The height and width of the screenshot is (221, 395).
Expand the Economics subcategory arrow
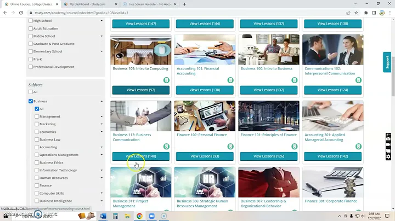[101, 132]
